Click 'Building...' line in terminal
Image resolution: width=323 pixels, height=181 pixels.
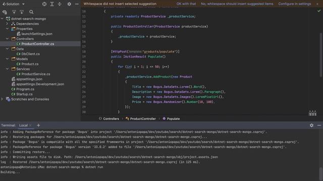(10, 172)
